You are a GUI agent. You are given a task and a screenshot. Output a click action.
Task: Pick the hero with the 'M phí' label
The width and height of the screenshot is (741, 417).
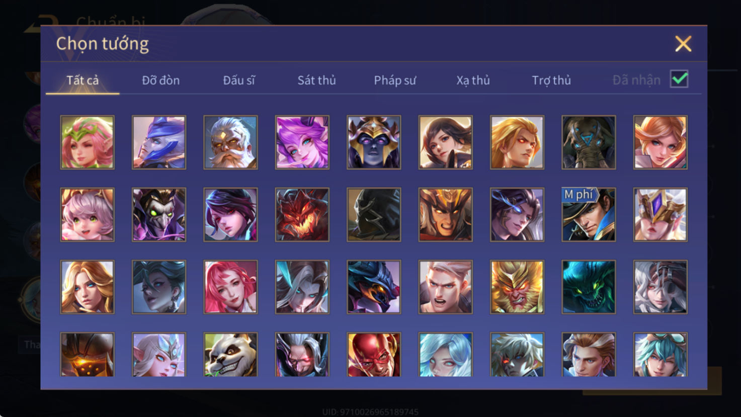point(589,215)
